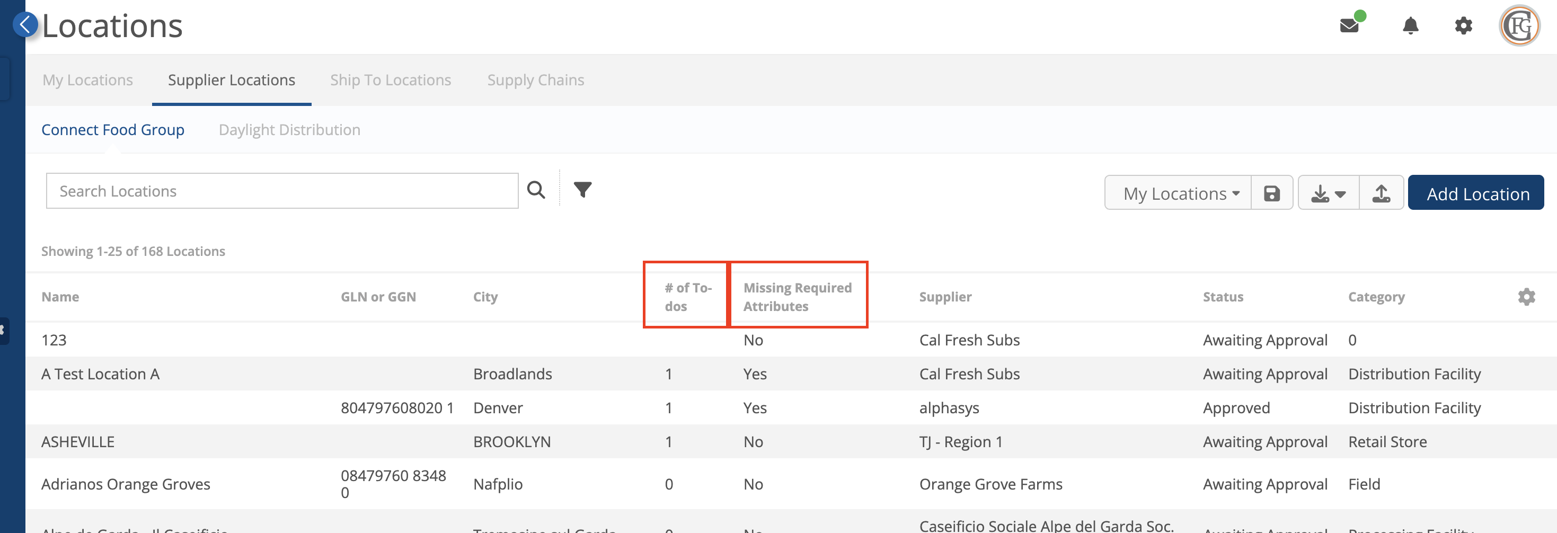The width and height of the screenshot is (1557, 533).
Task: Focus the Search Locations field
Action: (x=281, y=191)
